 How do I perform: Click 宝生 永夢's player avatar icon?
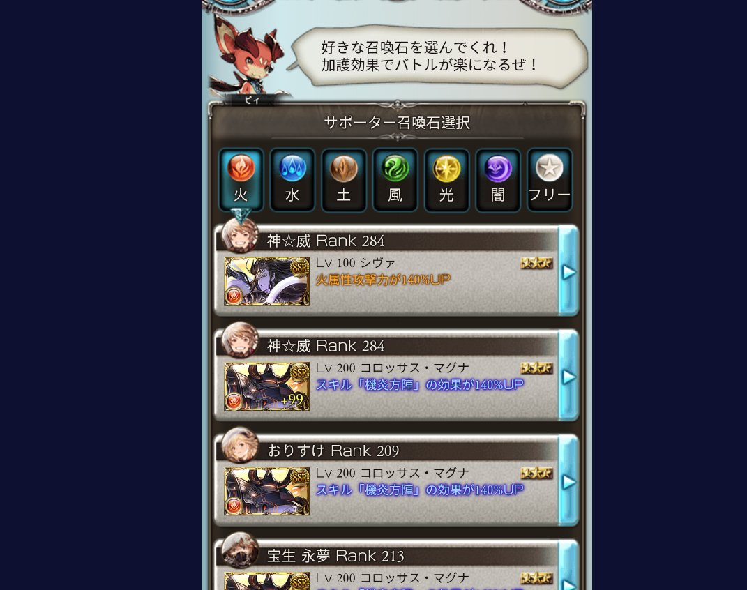click(x=240, y=550)
